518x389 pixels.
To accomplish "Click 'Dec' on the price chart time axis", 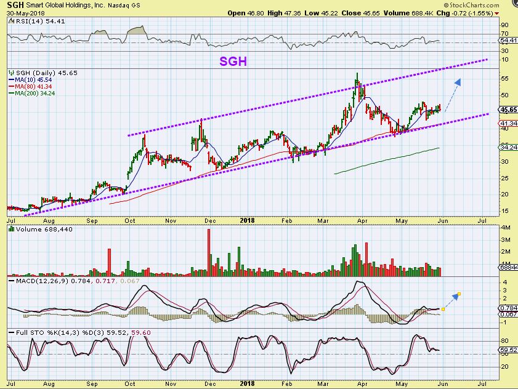I will pos(210,220).
